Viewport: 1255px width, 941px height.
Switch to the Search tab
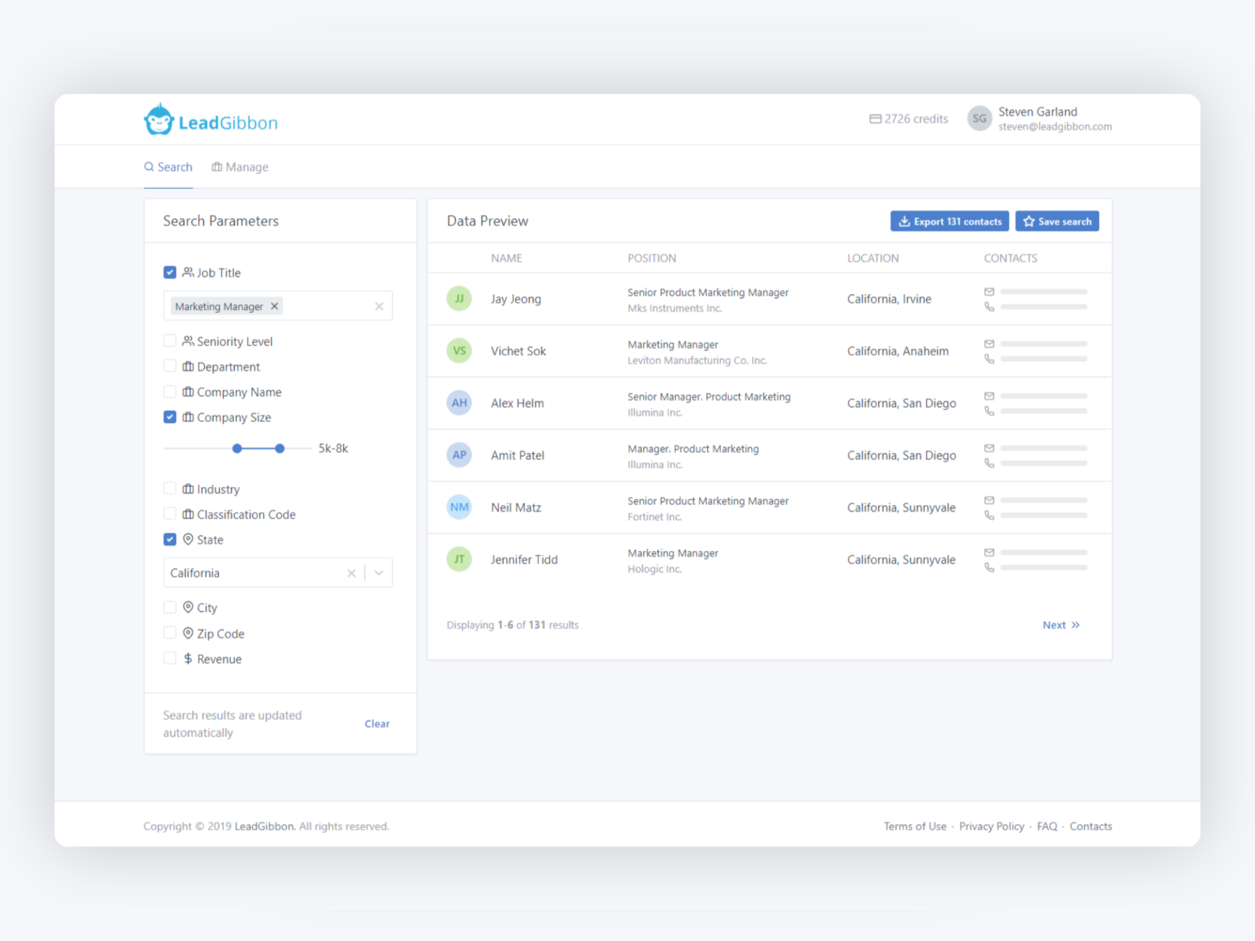point(168,167)
